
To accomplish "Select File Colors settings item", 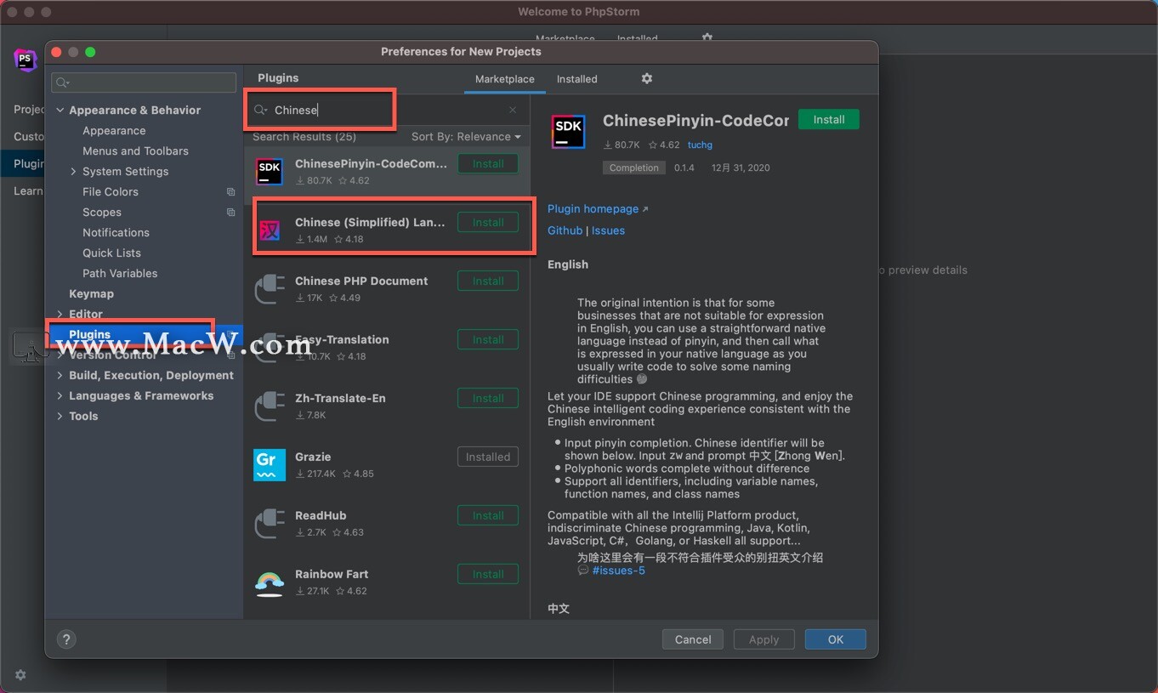I will pos(111,192).
